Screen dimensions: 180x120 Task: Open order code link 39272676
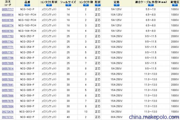(8, 112)
